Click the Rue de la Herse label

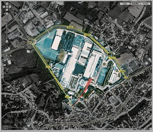click(44, 114)
